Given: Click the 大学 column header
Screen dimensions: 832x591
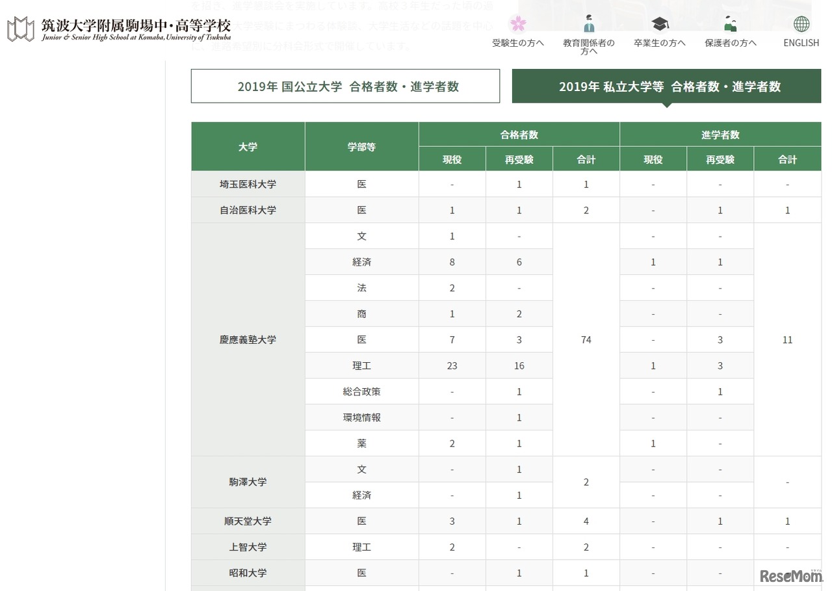Looking at the screenshot, I should click(248, 146).
